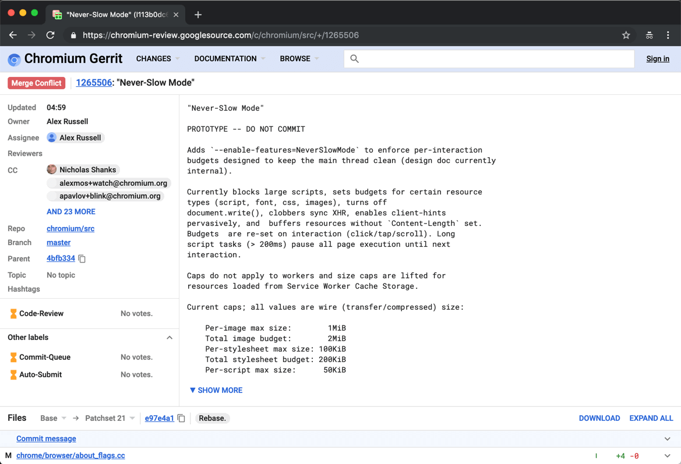Open change number 1265506 link
Viewport: 681px width, 464px height.
coord(94,83)
